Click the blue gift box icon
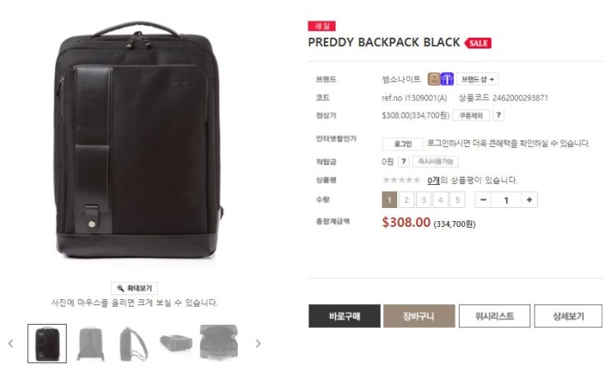Image resolution: width=611 pixels, height=374 pixels. [447, 79]
